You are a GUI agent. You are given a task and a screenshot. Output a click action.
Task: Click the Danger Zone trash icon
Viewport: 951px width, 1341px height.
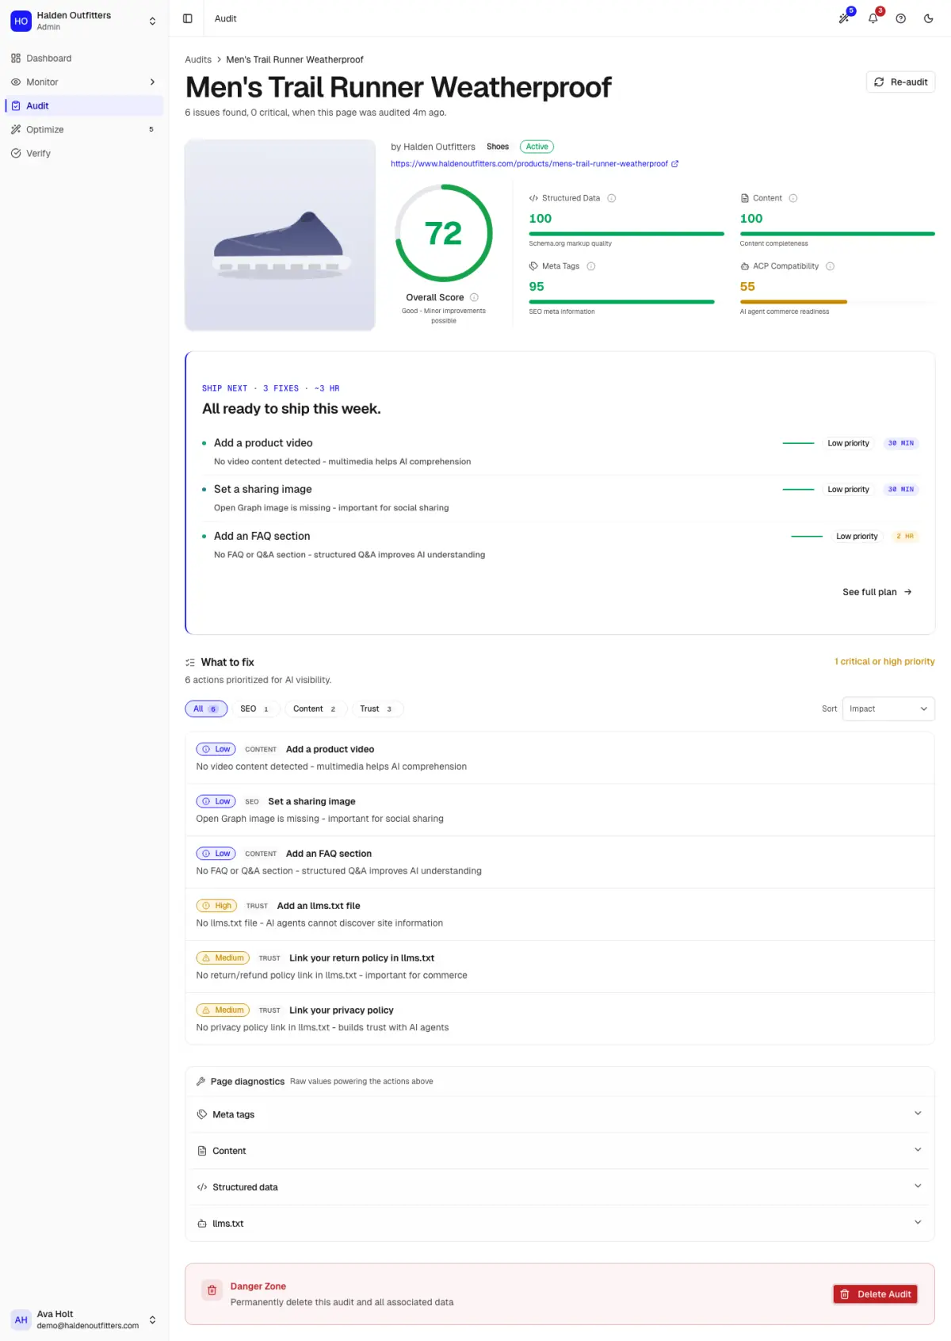point(212,1291)
